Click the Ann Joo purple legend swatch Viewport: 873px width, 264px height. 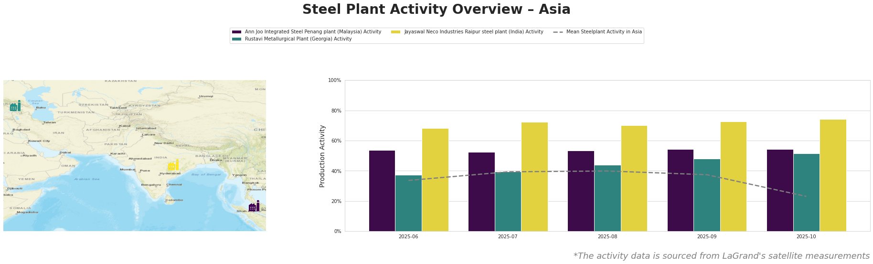point(236,32)
